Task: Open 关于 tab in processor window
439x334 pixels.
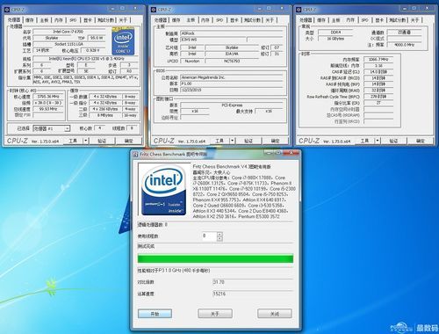Action: pyautogui.click(x=123, y=20)
